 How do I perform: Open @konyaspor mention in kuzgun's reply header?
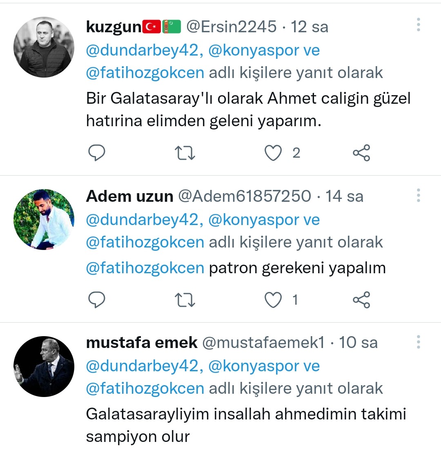tap(254, 51)
